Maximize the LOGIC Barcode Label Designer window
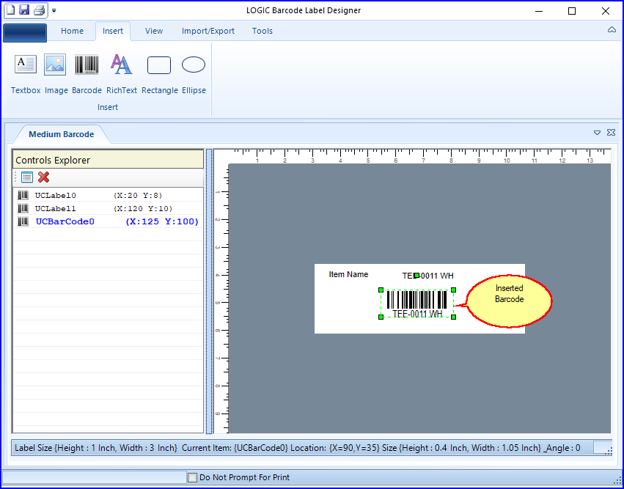This screenshot has height=489, width=624. 572,11
